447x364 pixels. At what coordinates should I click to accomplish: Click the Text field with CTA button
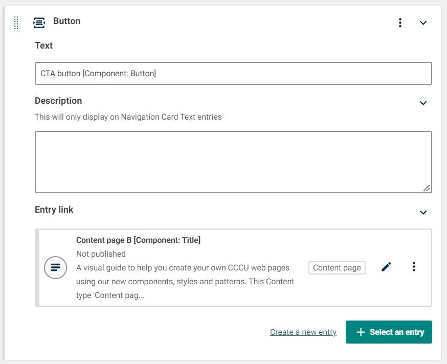coord(233,74)
